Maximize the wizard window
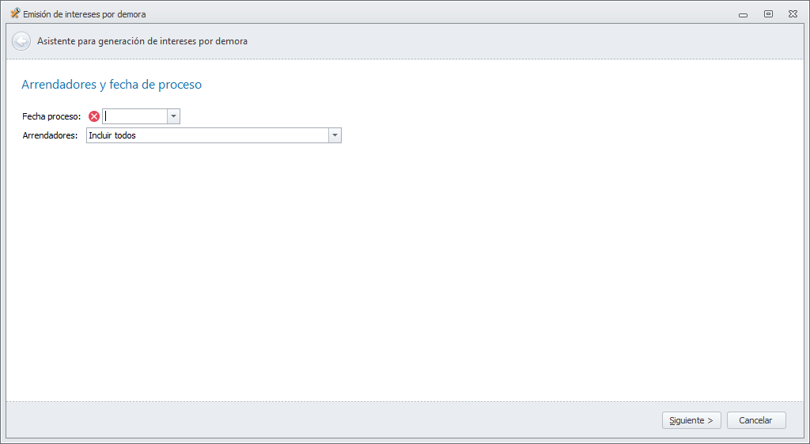This screenshot has height=444, width=810. (x=767, y=14)
